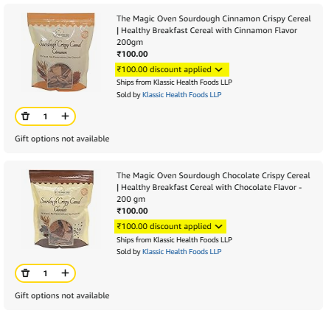The image size is (323, 316).
Task: Increase Cinnamon cereal quantity with plus icon
Action: pyautogui.click(x=65, y=116)
